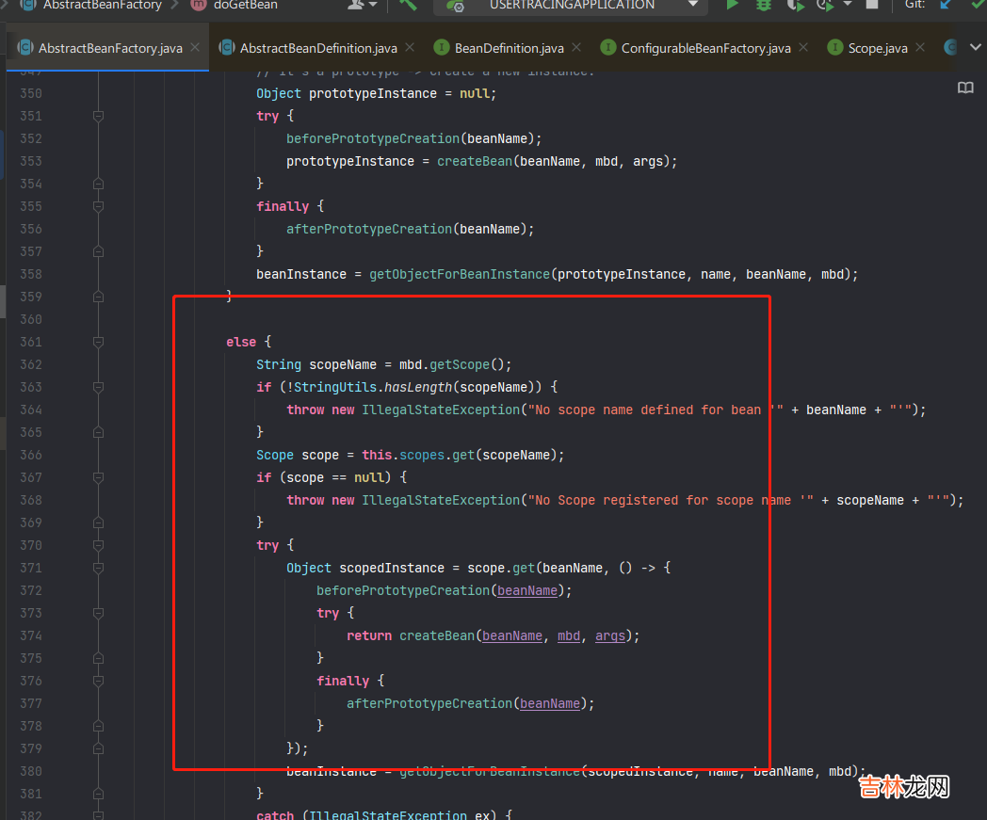The width and height of the screenshot is (987, 820).
Task: Click line number 366 in the gutter
Action: coord(31,455)
